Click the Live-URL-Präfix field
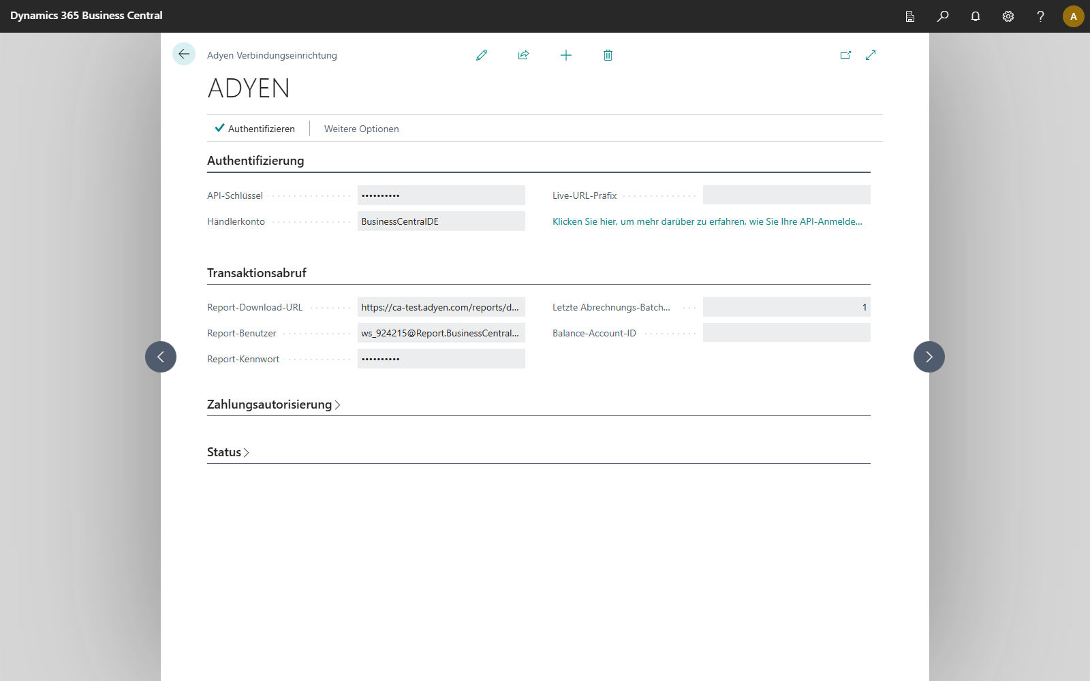The image size is (1090, 681). point(787,195)
